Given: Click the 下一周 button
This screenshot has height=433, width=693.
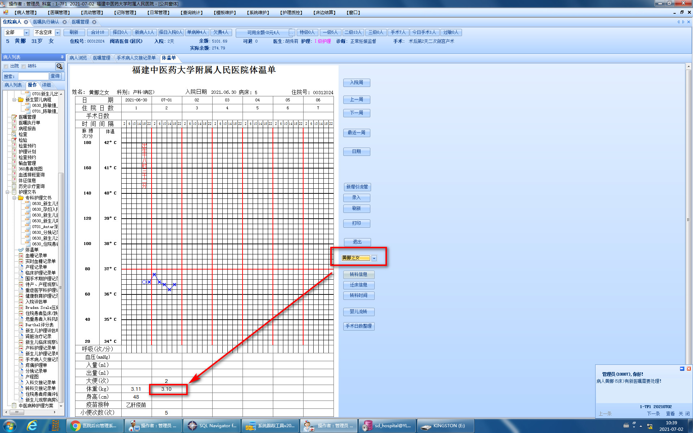Looking at the screenshot, I should (x=356, y=113).
